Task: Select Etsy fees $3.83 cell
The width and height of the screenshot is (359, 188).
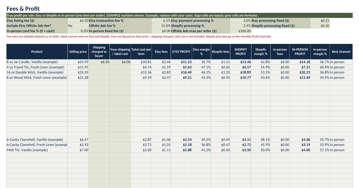Action: click(x=162, y=72)
